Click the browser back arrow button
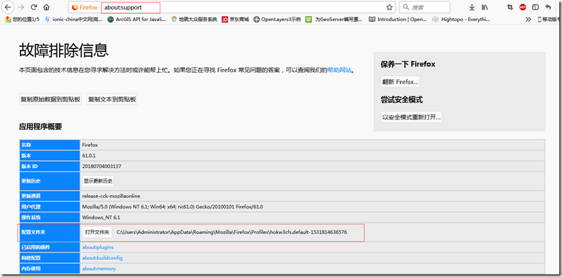The width and height of the screenshot is (562, 277). [x=8, y=7]
